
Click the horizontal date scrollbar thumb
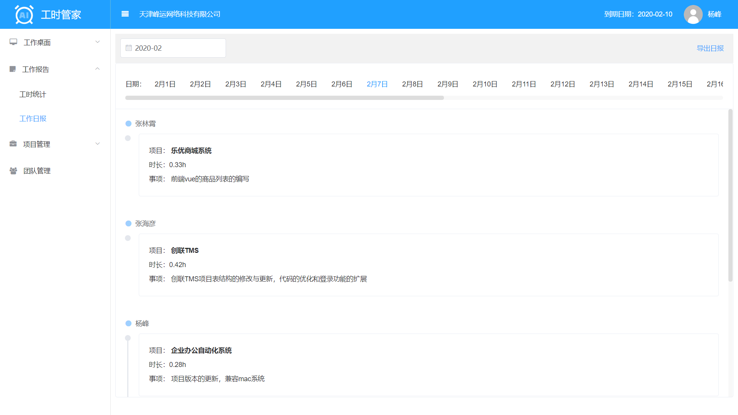(x=284, y=98)
